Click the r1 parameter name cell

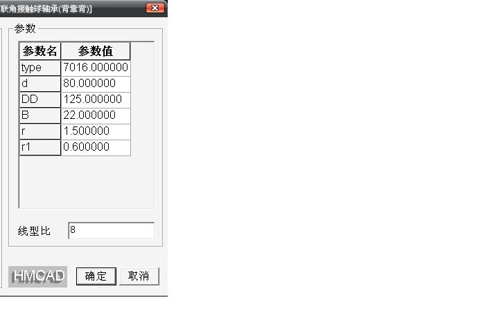tap(40, 147)
